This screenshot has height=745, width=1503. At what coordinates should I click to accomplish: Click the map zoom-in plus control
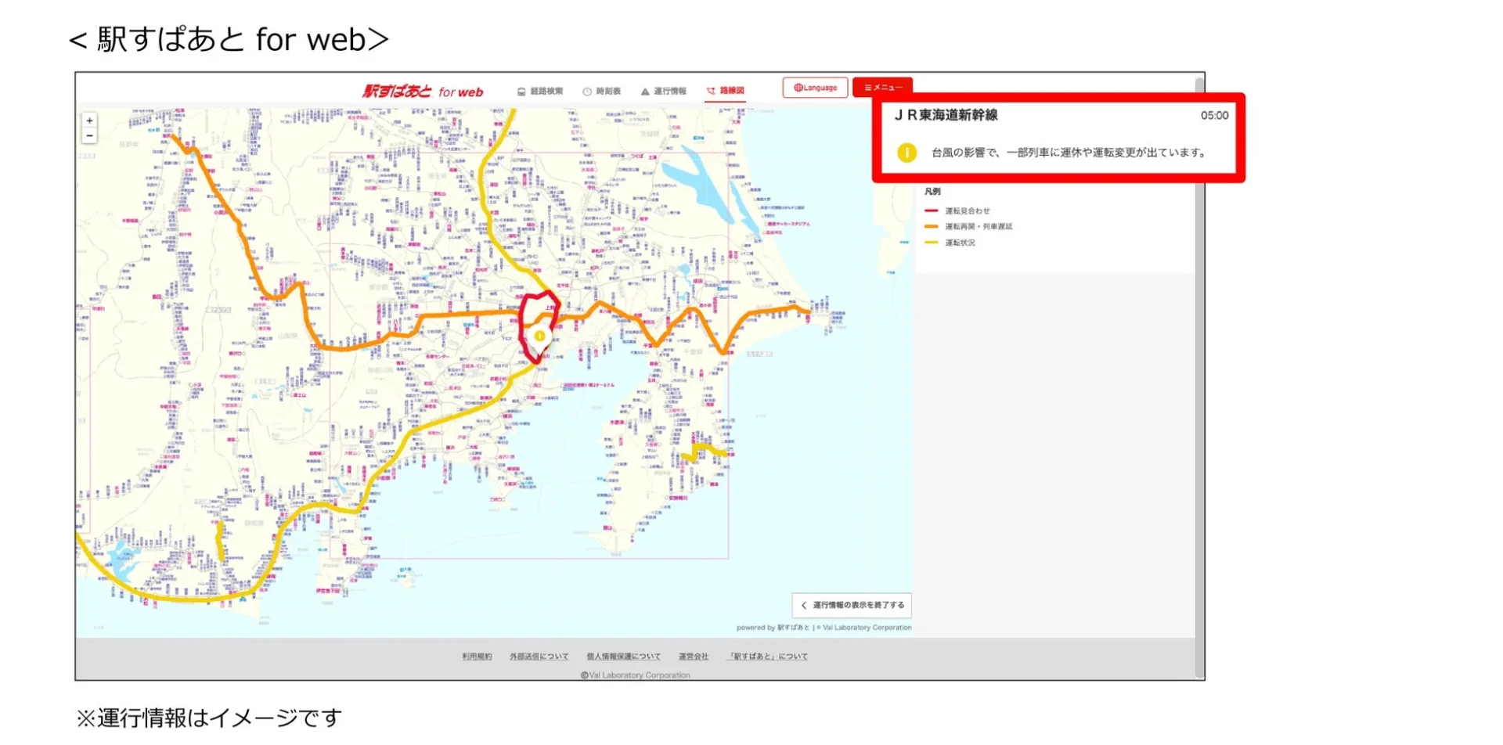click(x=90, y=121)
